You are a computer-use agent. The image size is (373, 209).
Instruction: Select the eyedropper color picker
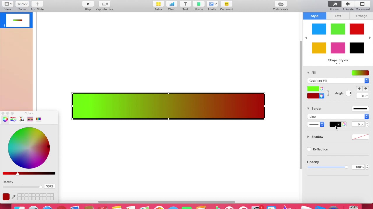[x=13, y=197]
